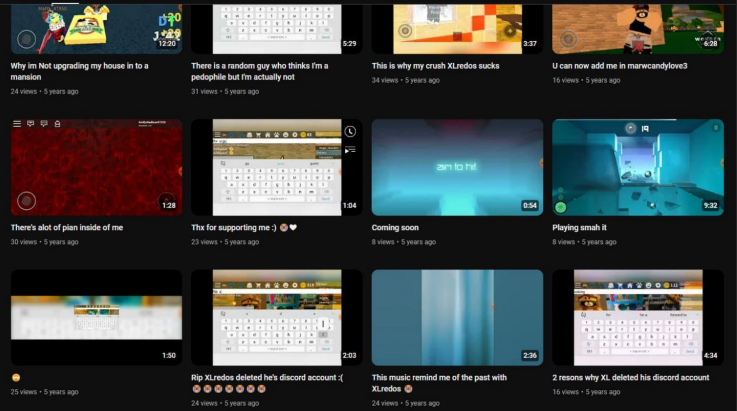Click '16 views' text under marwcandylove3 video
The height and width of the screenshot is (411, 737).
point(566,80)
